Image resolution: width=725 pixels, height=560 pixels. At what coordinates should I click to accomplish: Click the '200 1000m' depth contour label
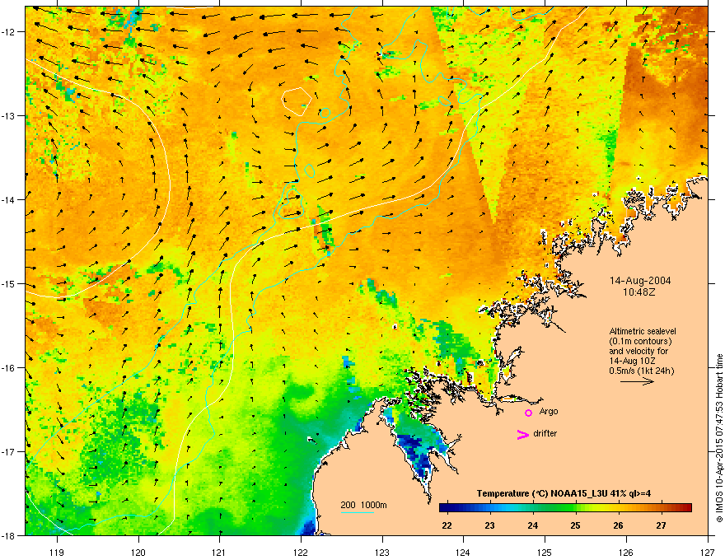pyautogui.click(x=363, y=505)
